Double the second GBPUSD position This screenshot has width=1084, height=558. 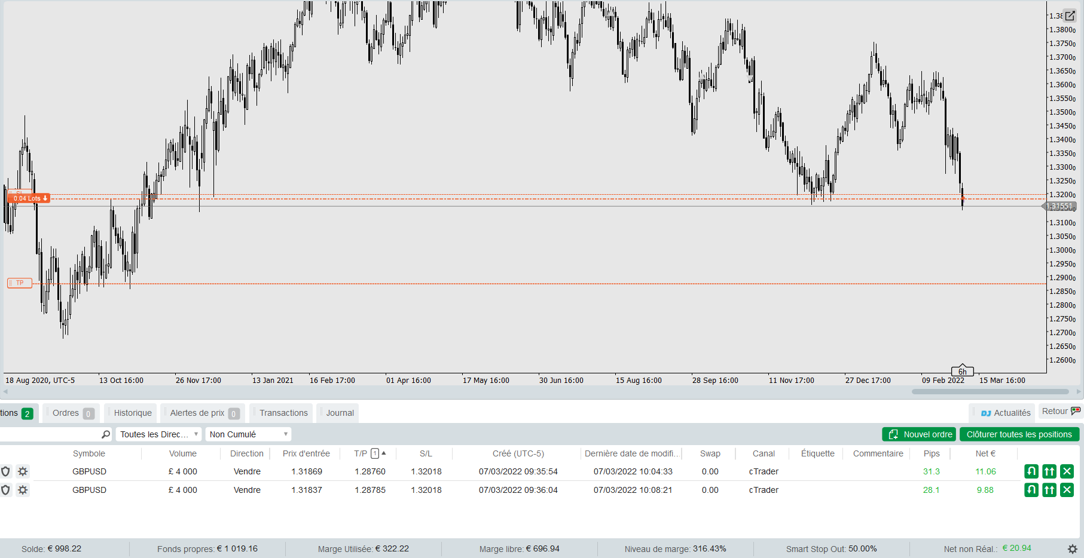1049,490
